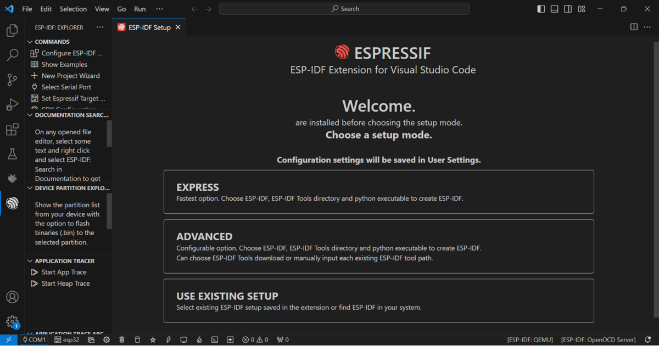Open SDK configuration gear in status bar

107,340
